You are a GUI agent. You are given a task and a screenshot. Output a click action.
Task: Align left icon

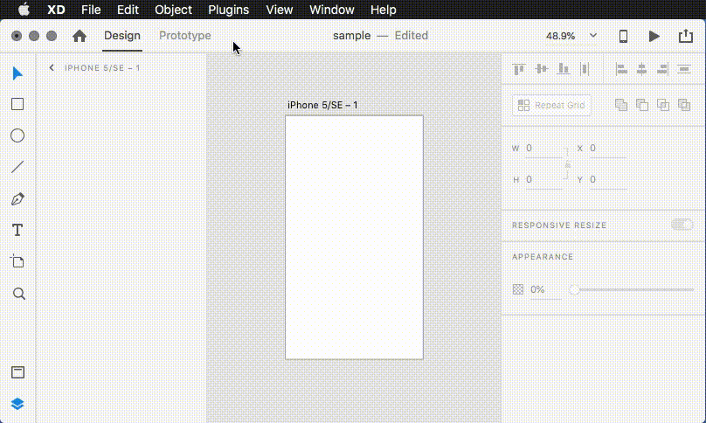(x=621, y=69)
